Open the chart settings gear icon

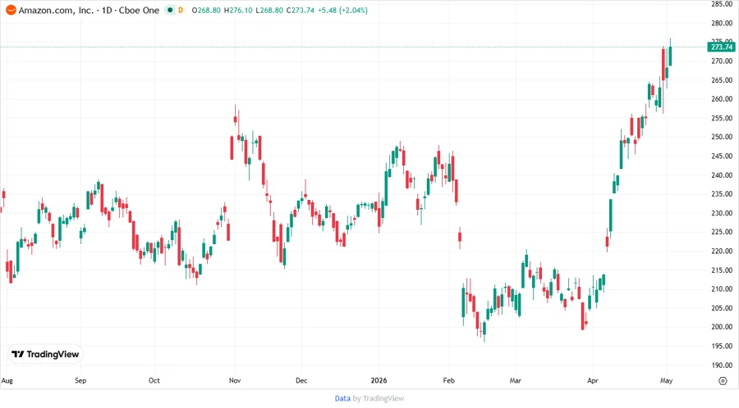point(723,381)
